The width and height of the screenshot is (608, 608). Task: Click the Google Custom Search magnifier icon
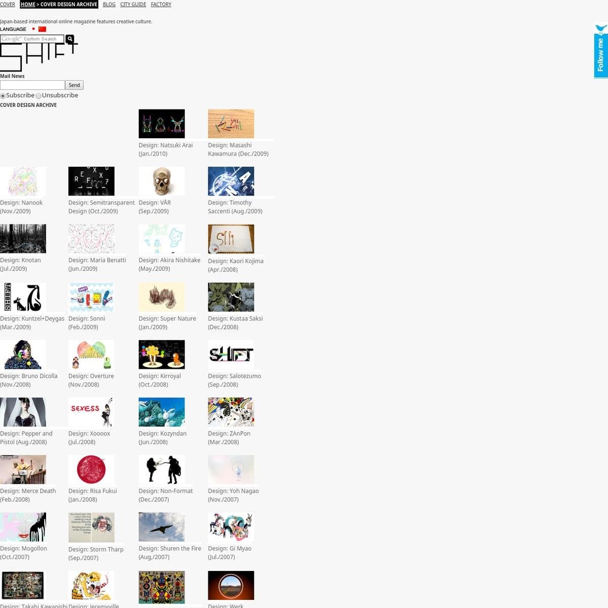point(70,39)
